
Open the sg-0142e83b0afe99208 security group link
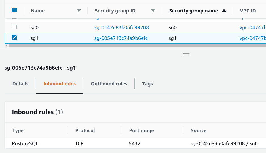click(x=122, y=27)
